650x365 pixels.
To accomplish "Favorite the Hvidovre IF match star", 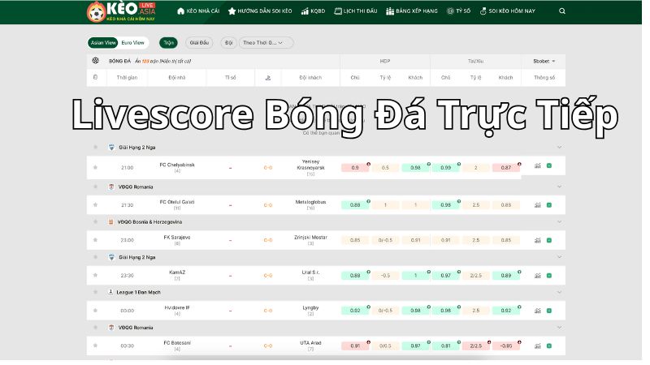I will tap(95, 311).
